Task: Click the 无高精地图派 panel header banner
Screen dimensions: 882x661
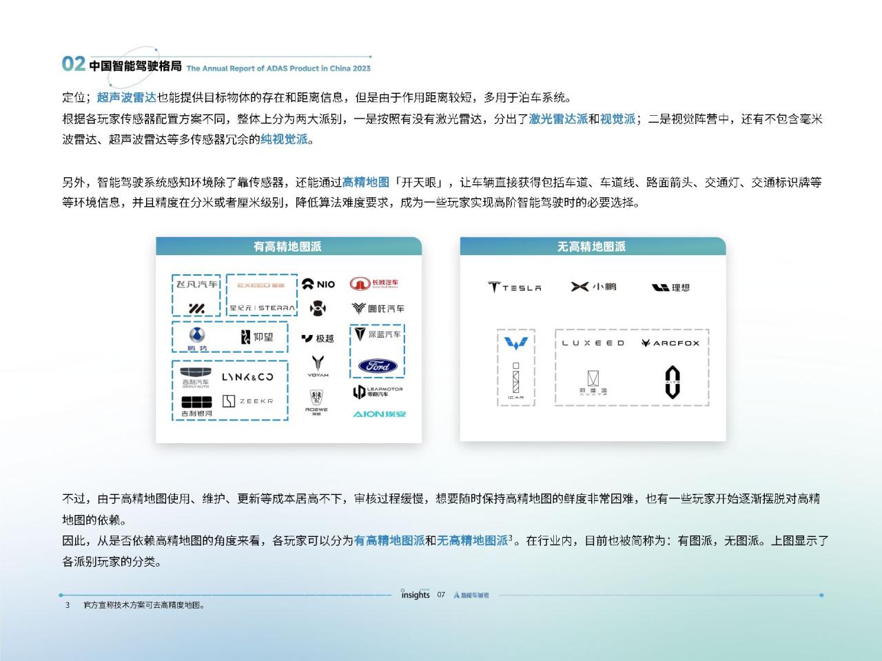Action: (593, 246)
